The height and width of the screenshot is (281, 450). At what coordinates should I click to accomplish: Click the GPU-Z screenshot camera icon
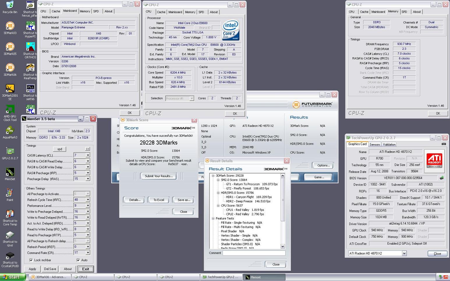pyautogui.click(x=444, y=144)
